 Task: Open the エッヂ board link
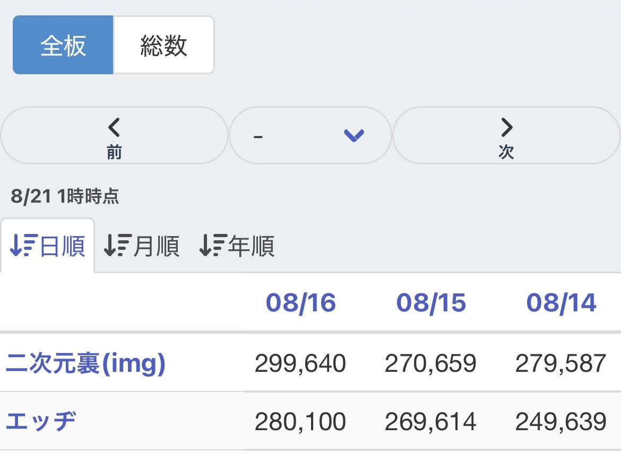40,421
